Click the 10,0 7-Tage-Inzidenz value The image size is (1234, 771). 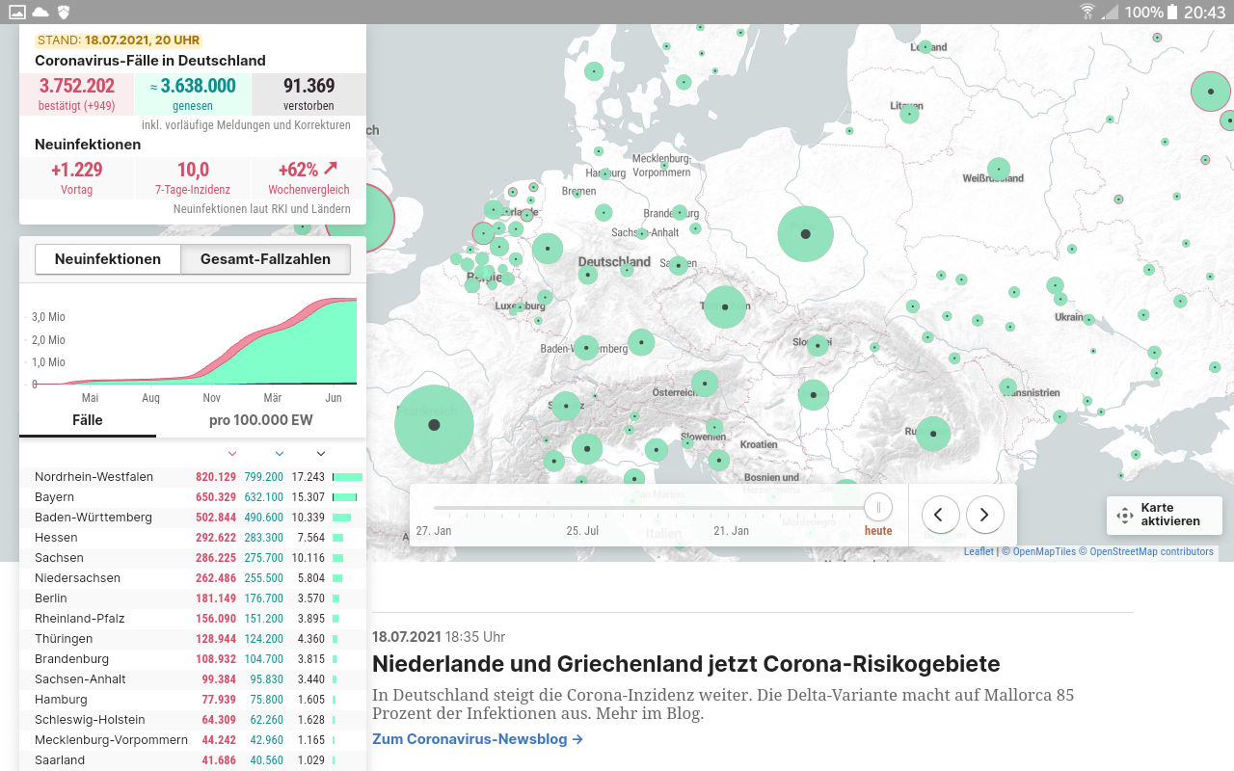click(x=193, y=171)
